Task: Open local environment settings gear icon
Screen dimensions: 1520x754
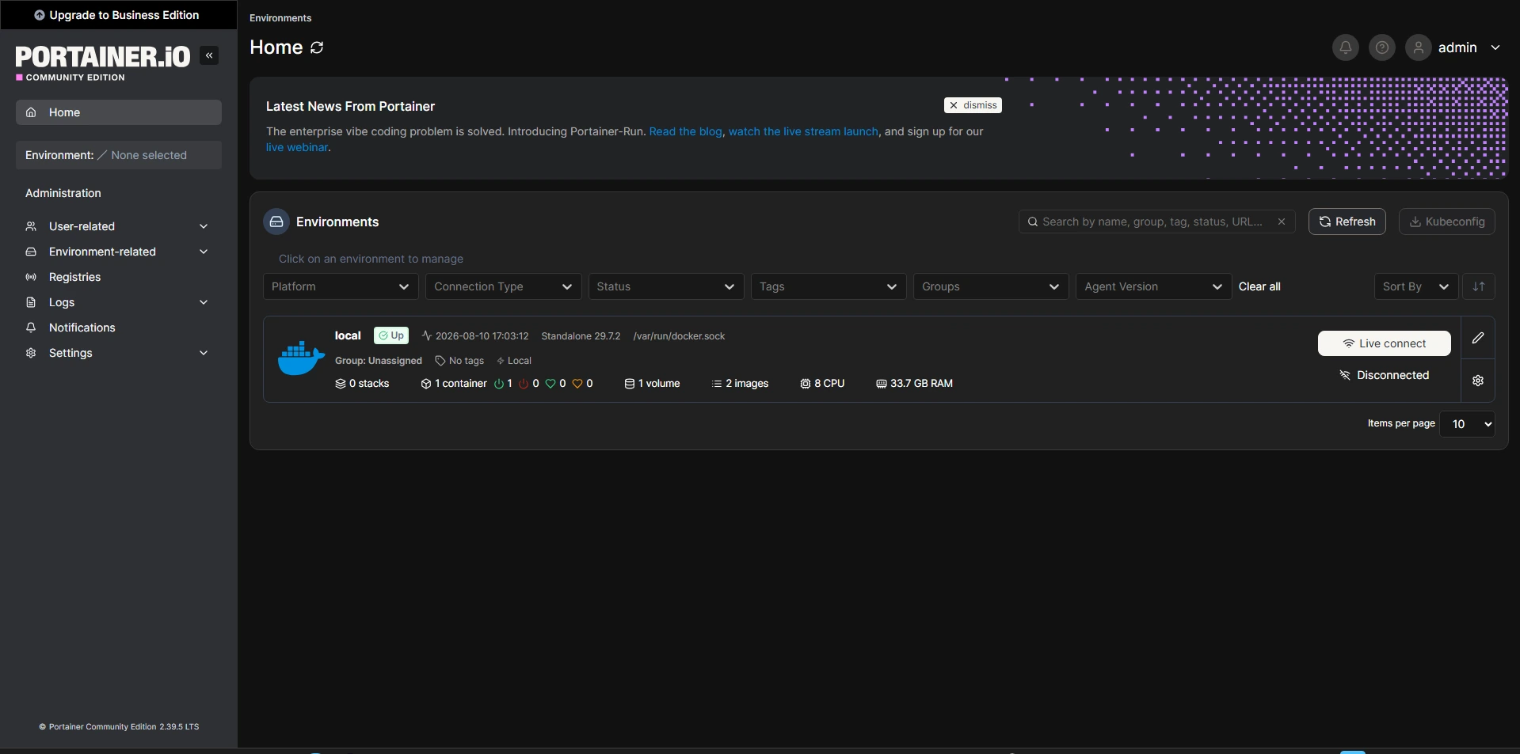Action: (1478, 381)
